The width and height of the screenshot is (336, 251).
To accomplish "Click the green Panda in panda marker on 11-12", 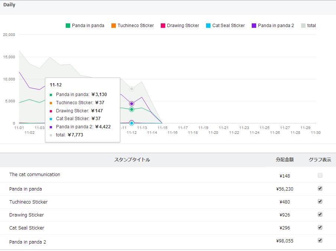I will tap(131, 109).
